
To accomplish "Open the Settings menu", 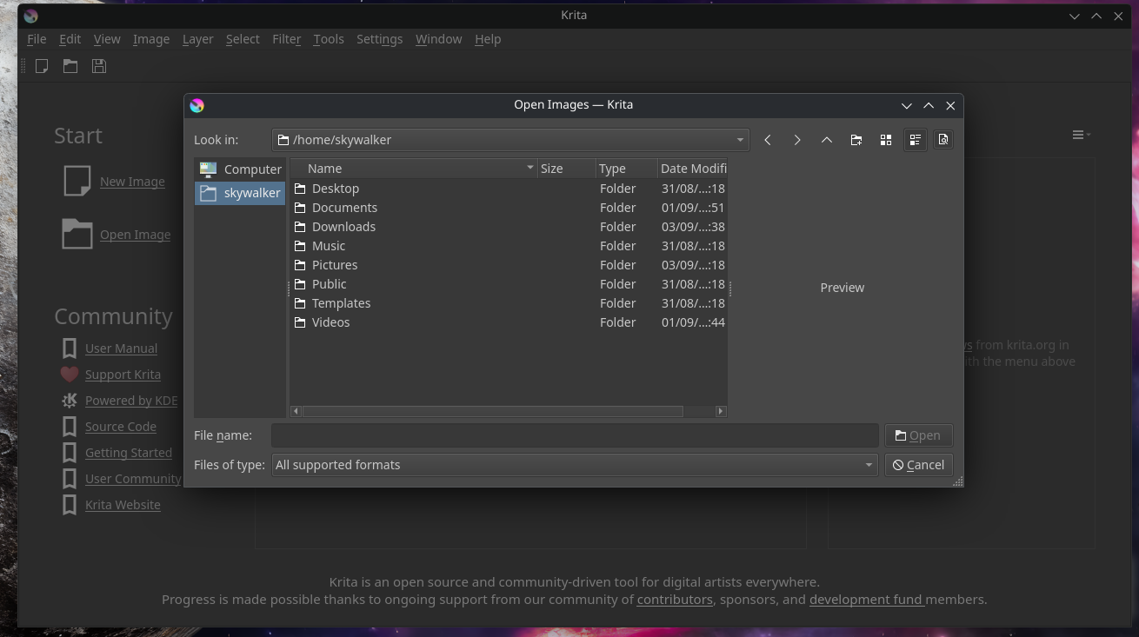I will click(379, 39).
